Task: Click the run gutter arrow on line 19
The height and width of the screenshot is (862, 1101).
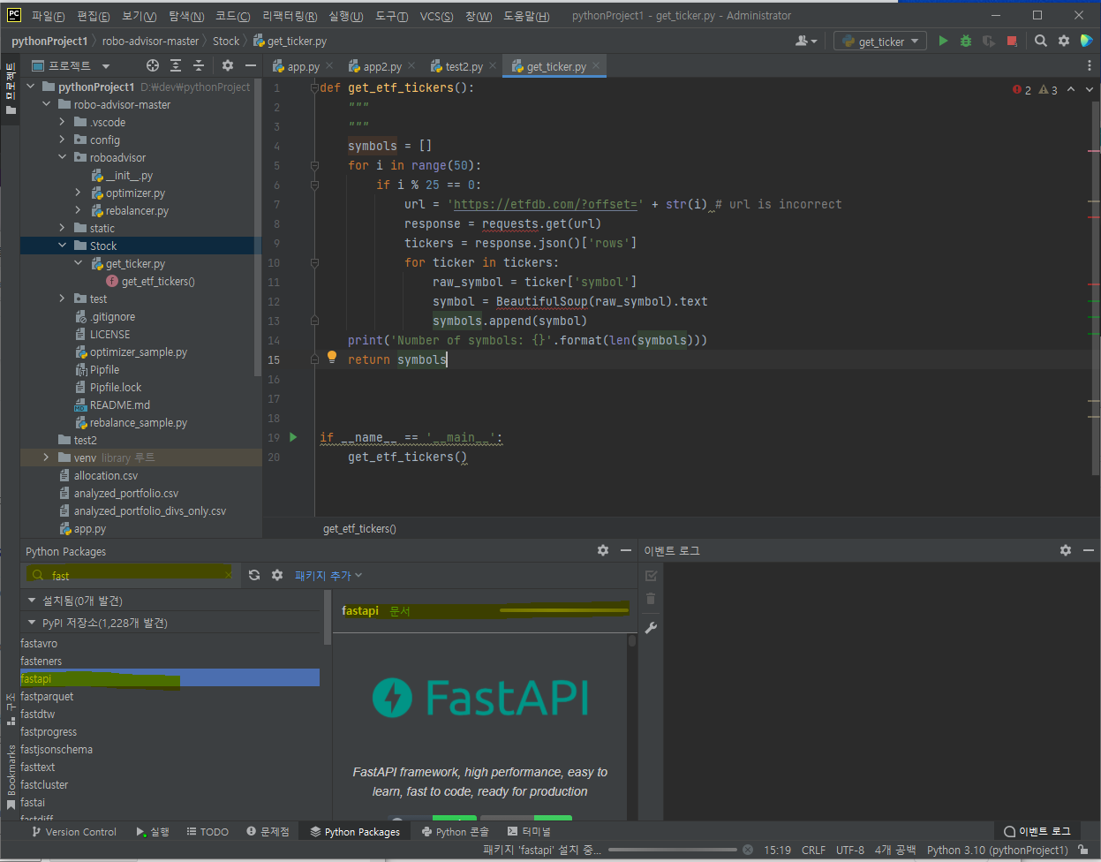Action: [x=294, y=437]
